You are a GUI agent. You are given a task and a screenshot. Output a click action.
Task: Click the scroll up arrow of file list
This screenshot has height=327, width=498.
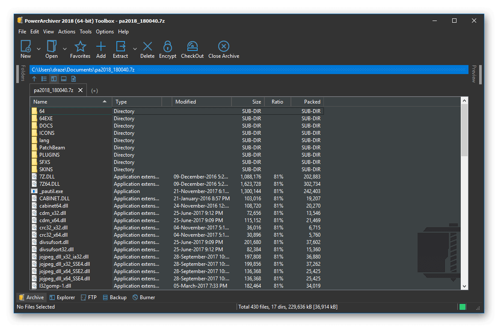(464, 101)
